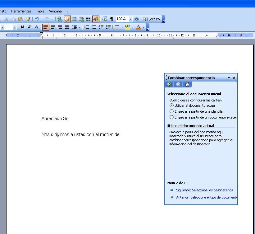Click the font color A swatch
Screen dimensions: 255x234
(138, 27)
